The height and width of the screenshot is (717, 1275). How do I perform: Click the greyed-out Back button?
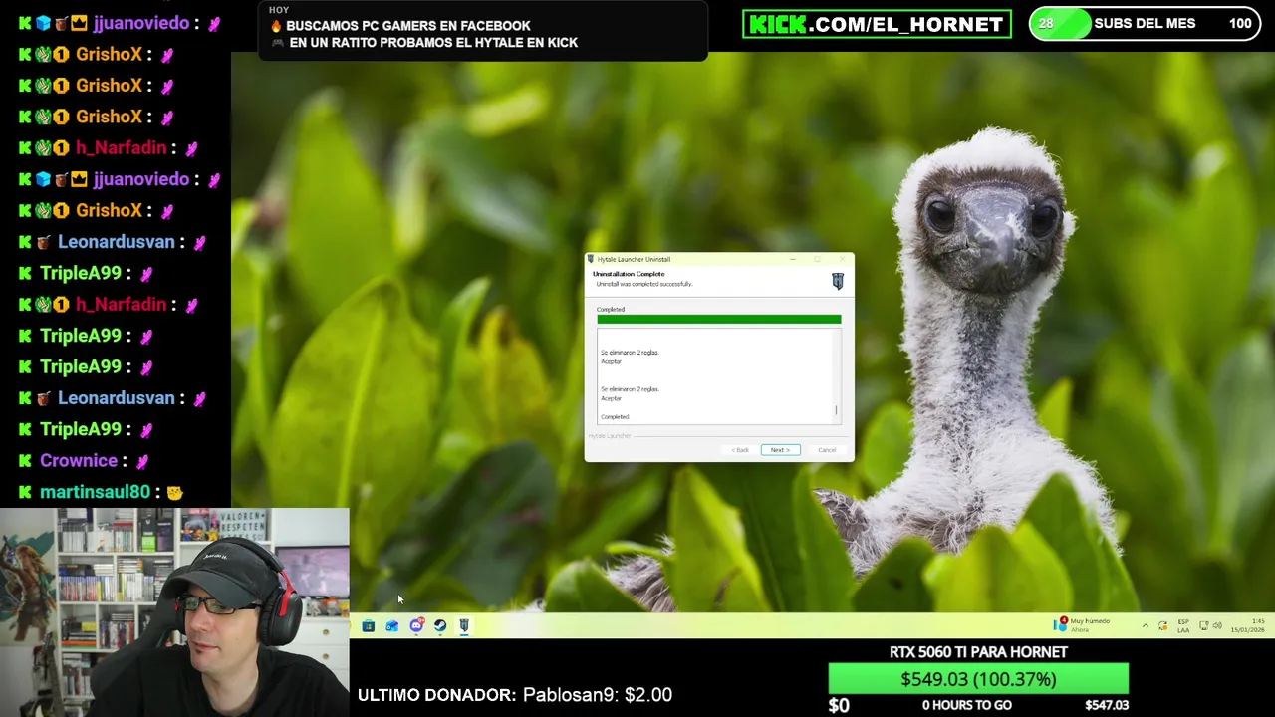(x=740, y=450)
